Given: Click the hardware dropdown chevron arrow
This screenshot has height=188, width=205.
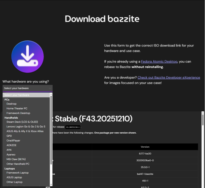Looking at the screenshot, I should click(50, 88).
